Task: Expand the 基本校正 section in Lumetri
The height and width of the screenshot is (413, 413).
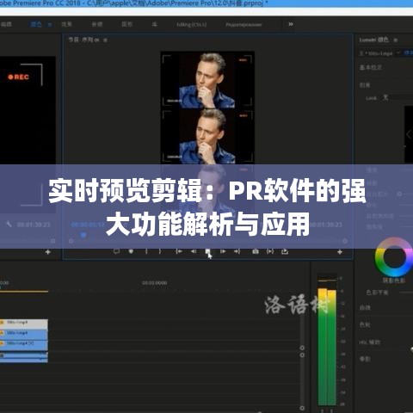Action: [371, 68]
